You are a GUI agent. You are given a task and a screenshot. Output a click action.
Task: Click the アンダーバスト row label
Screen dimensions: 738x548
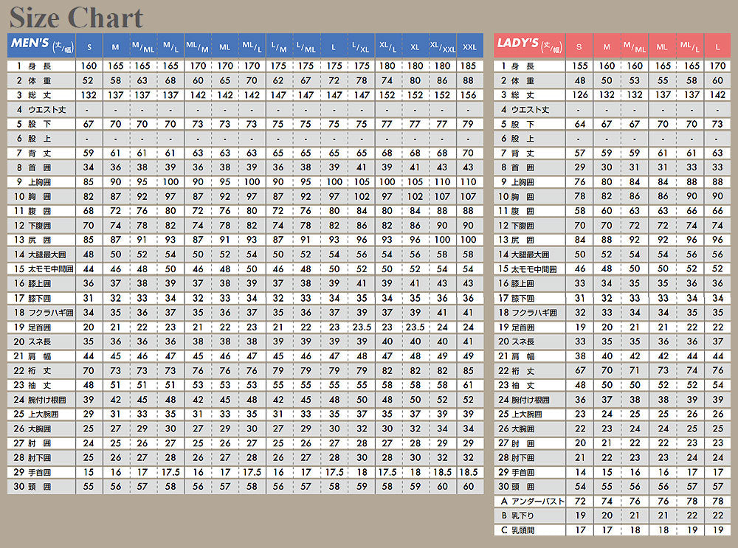point(531,502)
